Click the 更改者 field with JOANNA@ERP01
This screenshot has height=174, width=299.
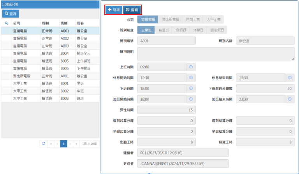[183, 164]
